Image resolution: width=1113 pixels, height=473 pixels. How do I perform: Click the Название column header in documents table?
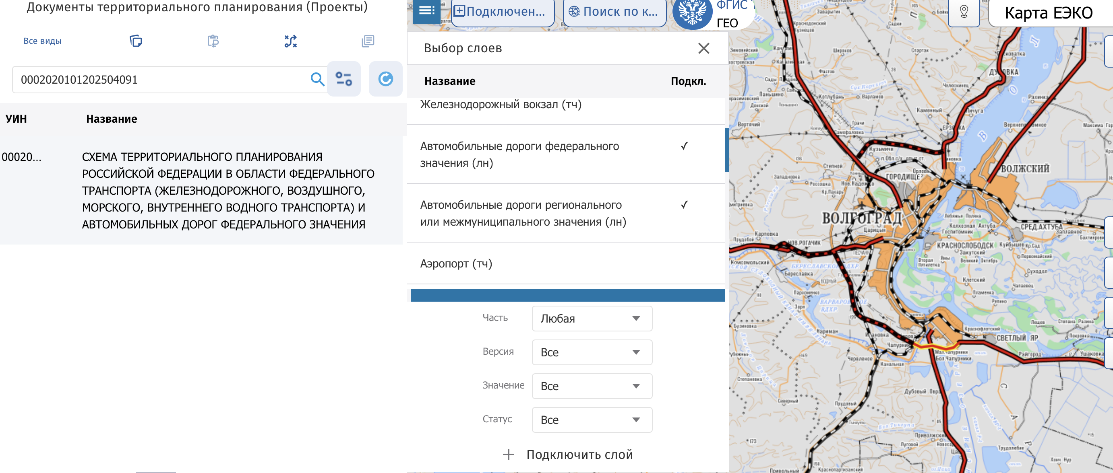pyautogui.click(x=112, y=119)
